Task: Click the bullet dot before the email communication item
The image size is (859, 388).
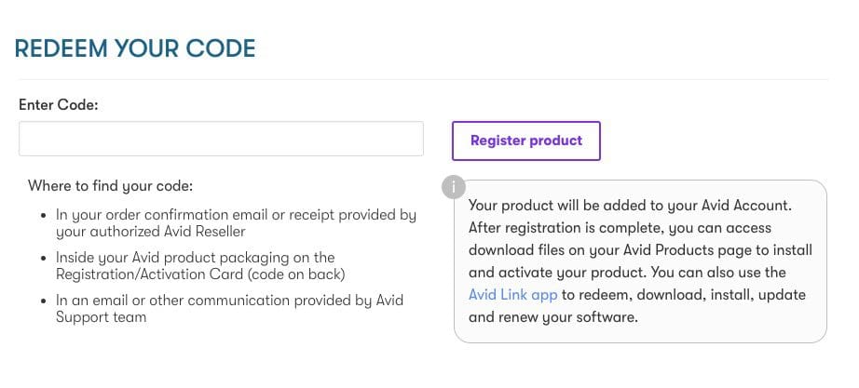Action: click(x=43, y=301)
